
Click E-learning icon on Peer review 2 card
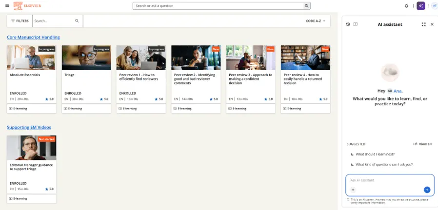[175, 109]
